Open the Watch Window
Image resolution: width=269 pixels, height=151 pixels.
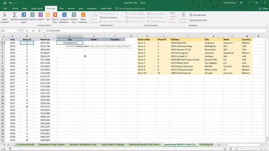click(x=172, y=18)
